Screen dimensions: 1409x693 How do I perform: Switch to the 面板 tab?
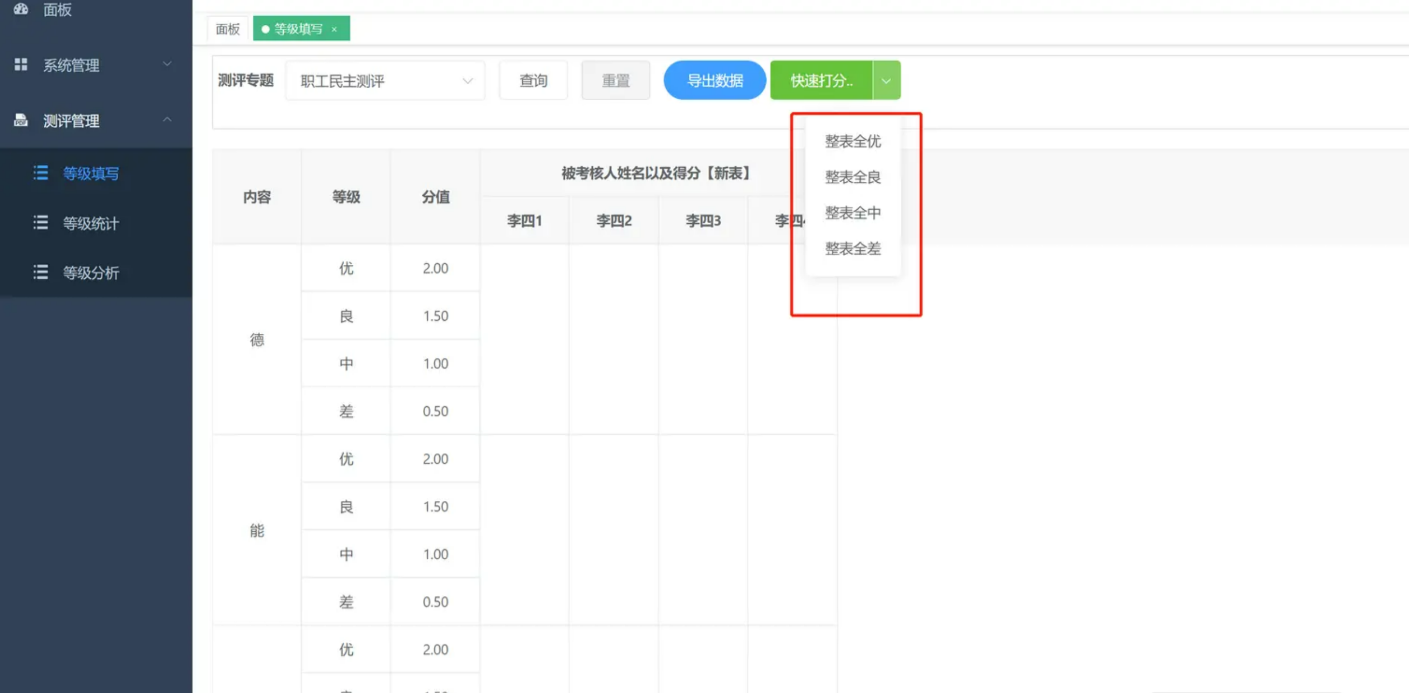pyautogui.click(x=227, y=29)
